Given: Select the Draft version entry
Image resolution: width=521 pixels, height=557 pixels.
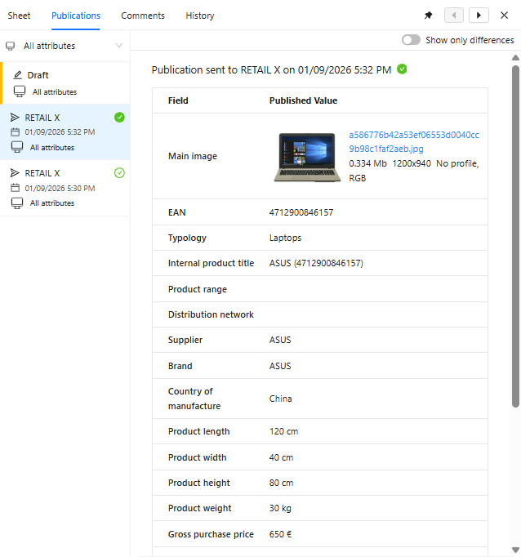Looking at the screenshot, I should pyautogui.click(x=65, y=82).
